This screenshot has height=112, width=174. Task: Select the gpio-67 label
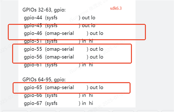click(x=33, y=103)
